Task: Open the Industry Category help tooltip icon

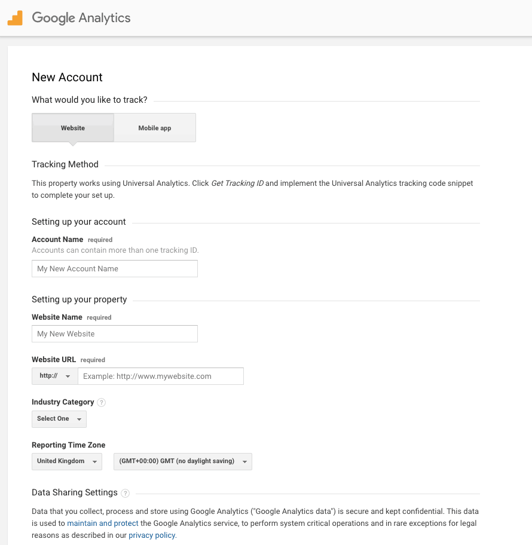Action: coord(101,402)
